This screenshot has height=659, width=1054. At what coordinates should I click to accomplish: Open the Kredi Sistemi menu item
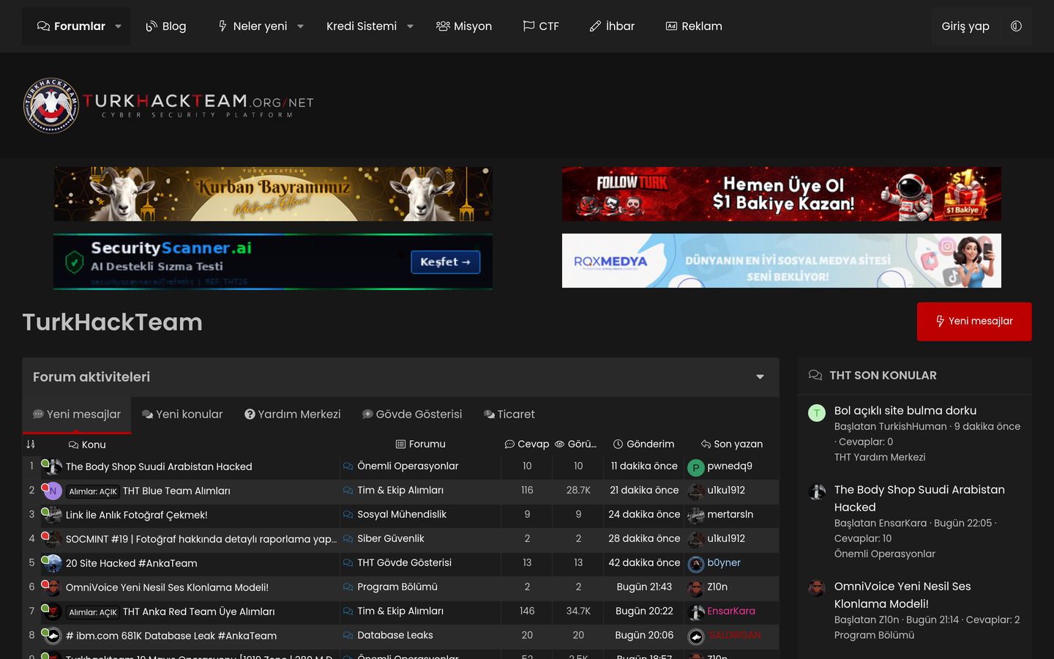pos(362,26)
